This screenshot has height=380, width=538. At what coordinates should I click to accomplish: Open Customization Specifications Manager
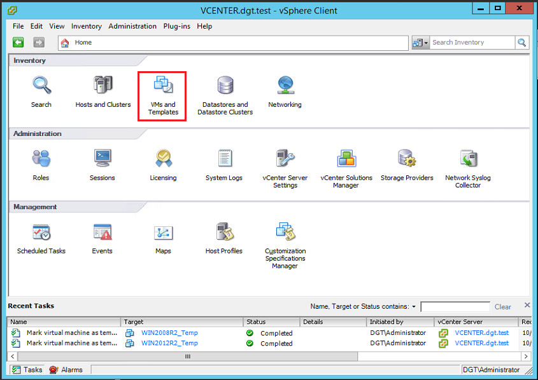(x=285, y=232)
